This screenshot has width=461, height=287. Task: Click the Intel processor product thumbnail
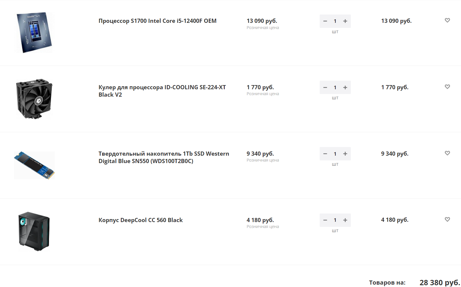(34, 33)
